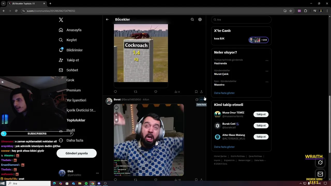Open new Chrome tab
This screenshot has width=331, height=186.
coord(50,4)
